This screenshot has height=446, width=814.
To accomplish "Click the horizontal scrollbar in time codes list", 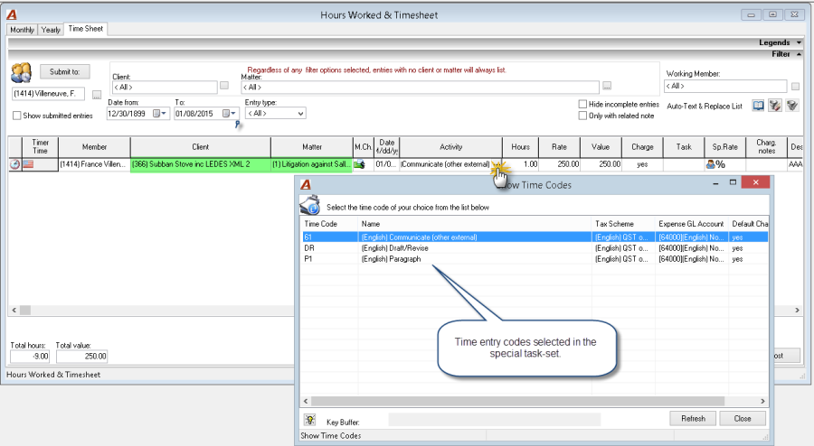I will pyautogui.click(x=517, y=401).
